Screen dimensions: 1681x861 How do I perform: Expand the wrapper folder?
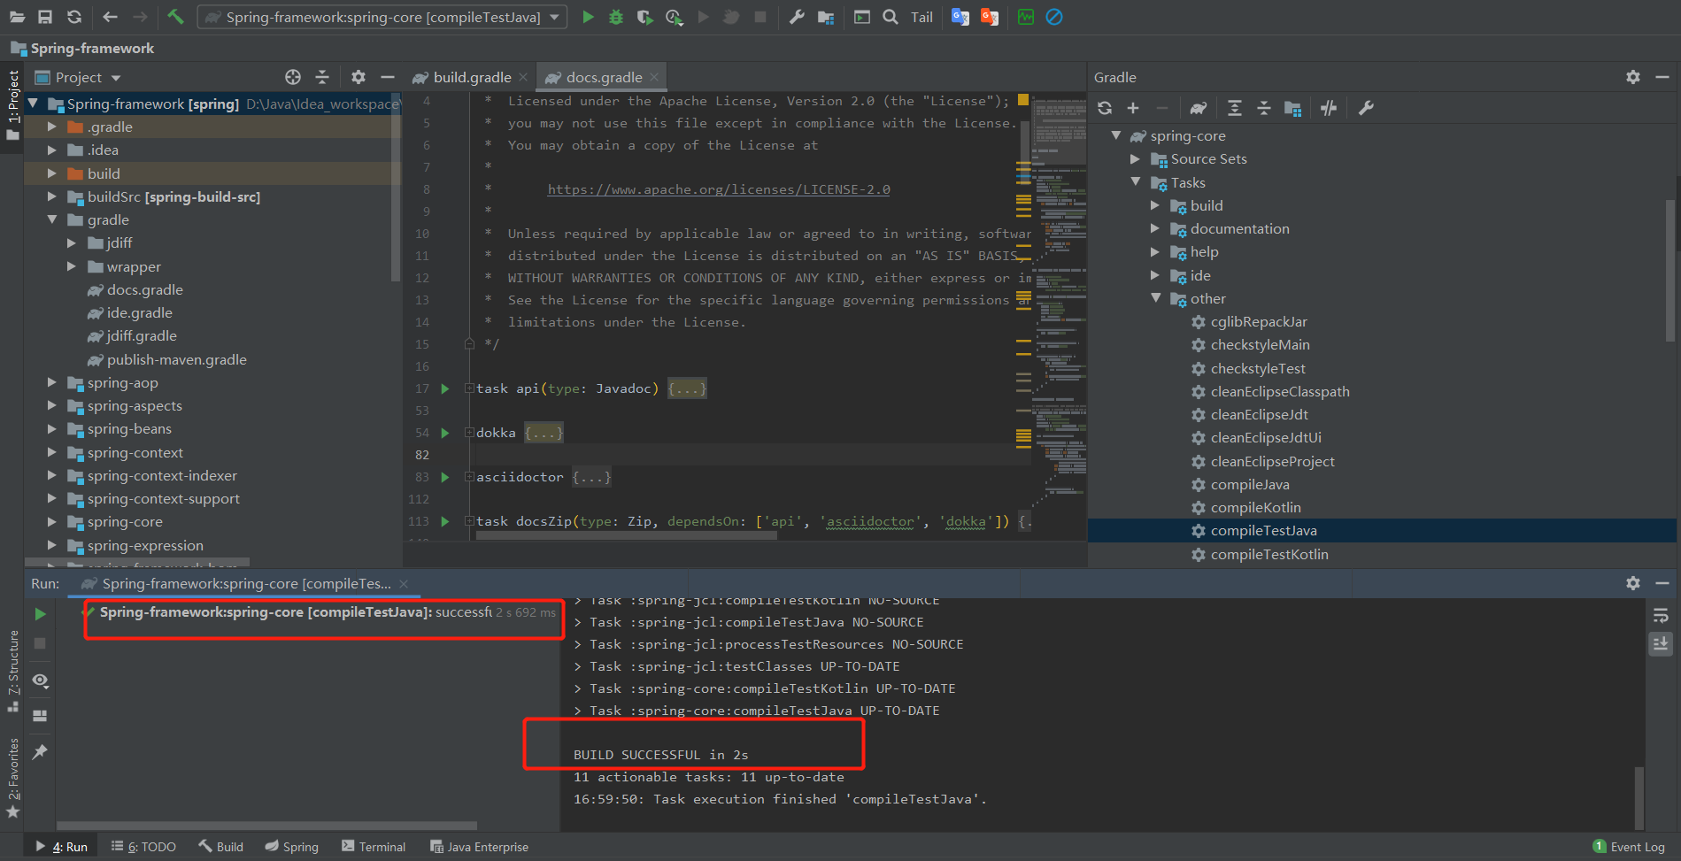pos(71,266)
